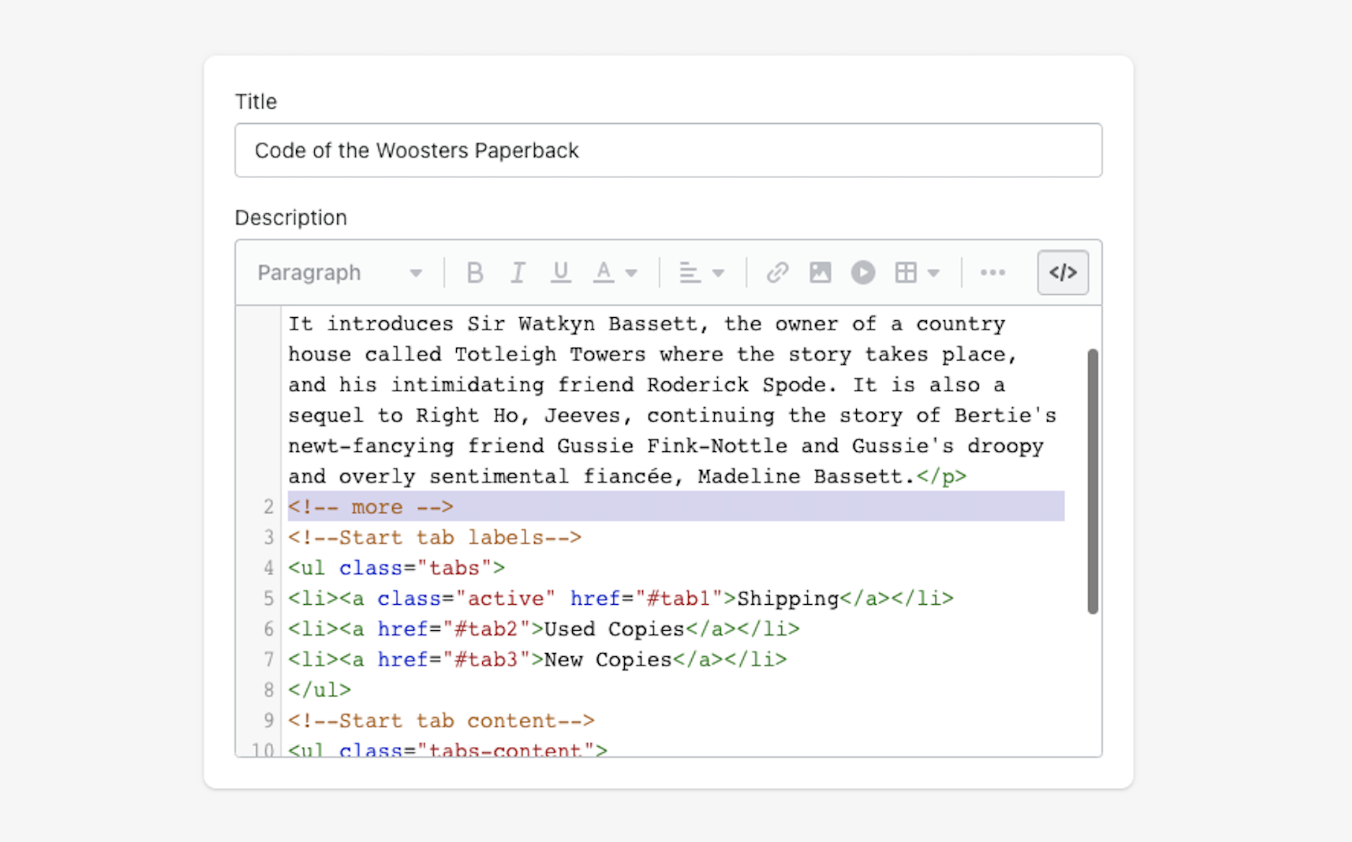Open alignment options dropdown arrow
Image resolution: width=1352 pixels, height=842 pixels.
pyautogui.click(x=718, y=273)
